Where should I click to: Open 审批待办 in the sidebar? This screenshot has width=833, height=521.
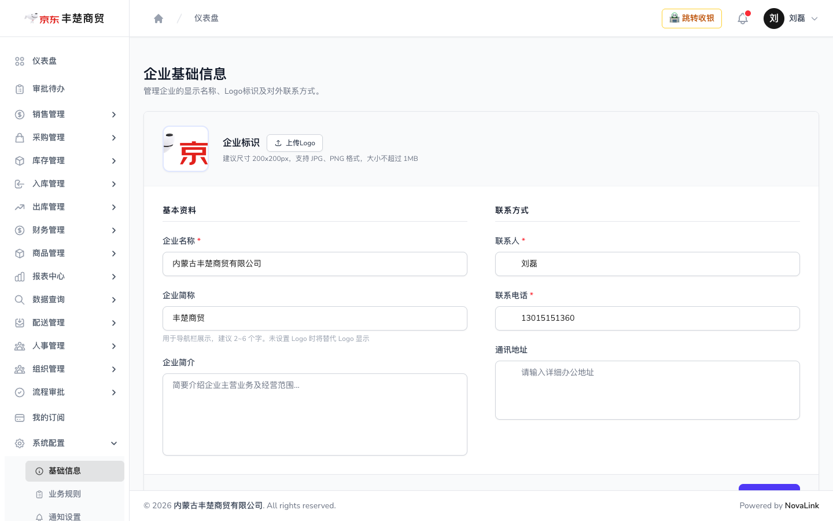(x=65, y=89)
